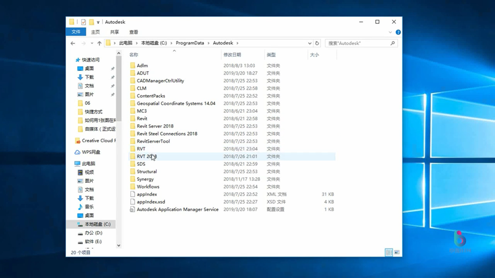This screenshot has height=278, width=495.
Task: Switch to large icons view
Action: pos(397,252)
